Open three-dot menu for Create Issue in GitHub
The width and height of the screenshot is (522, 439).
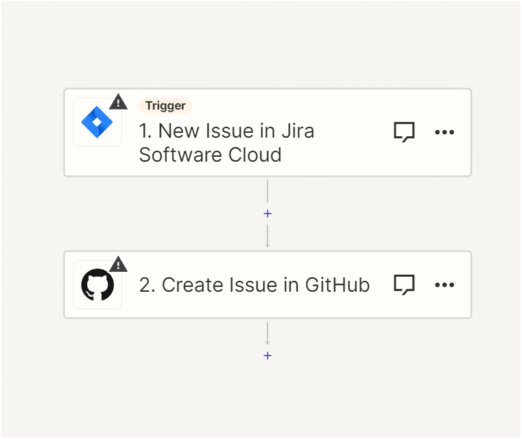click(444, 285)
